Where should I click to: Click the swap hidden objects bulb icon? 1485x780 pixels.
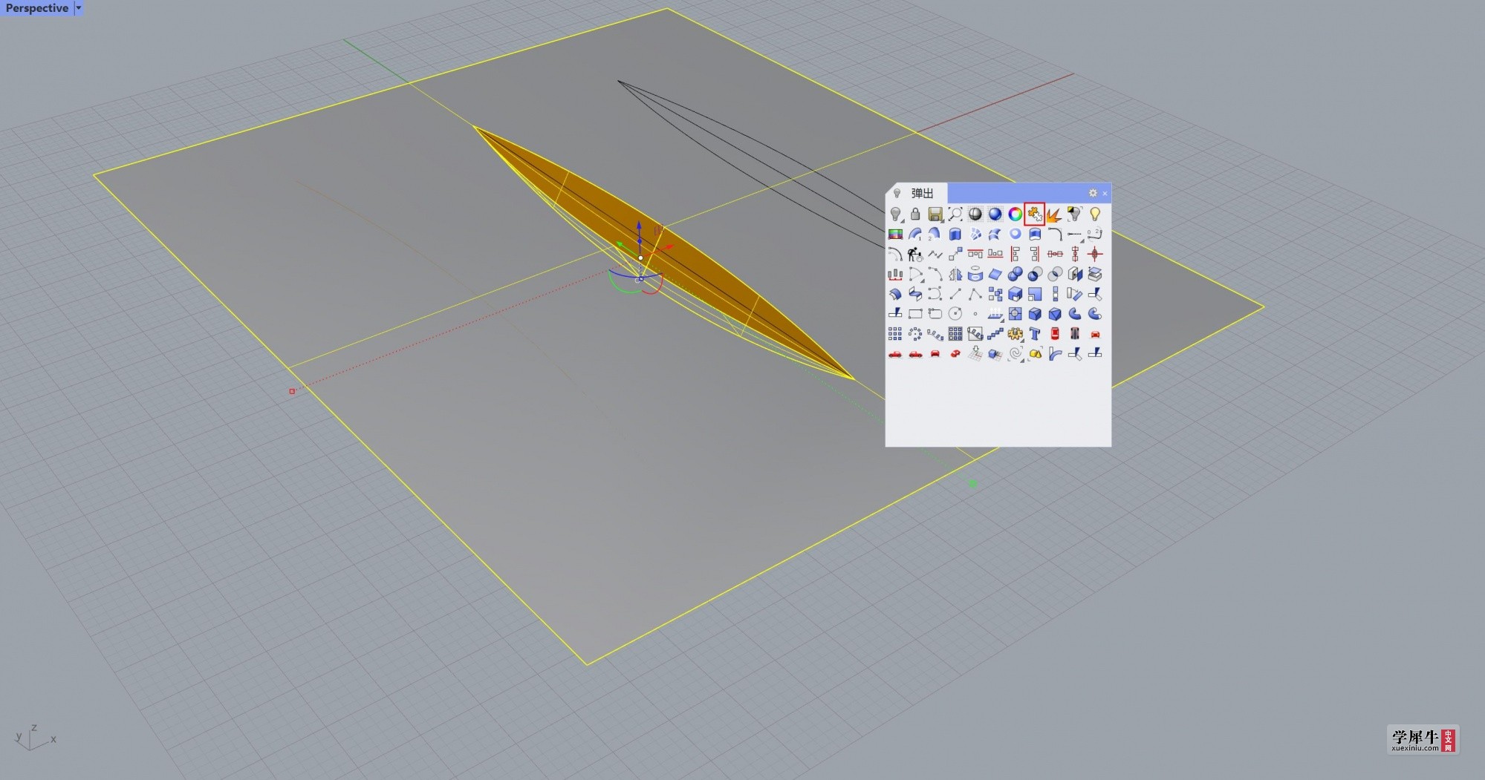pyautogui.click(x=1075, y=214)
